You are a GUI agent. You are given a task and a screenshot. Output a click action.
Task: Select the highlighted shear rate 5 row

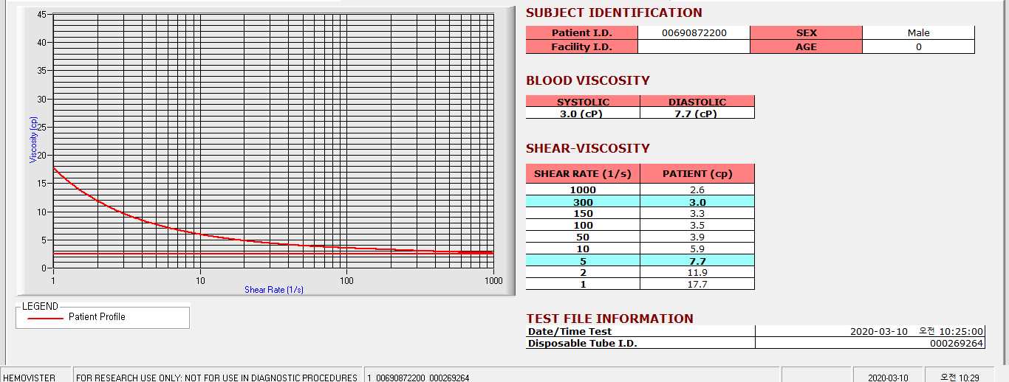coord(640,261)
